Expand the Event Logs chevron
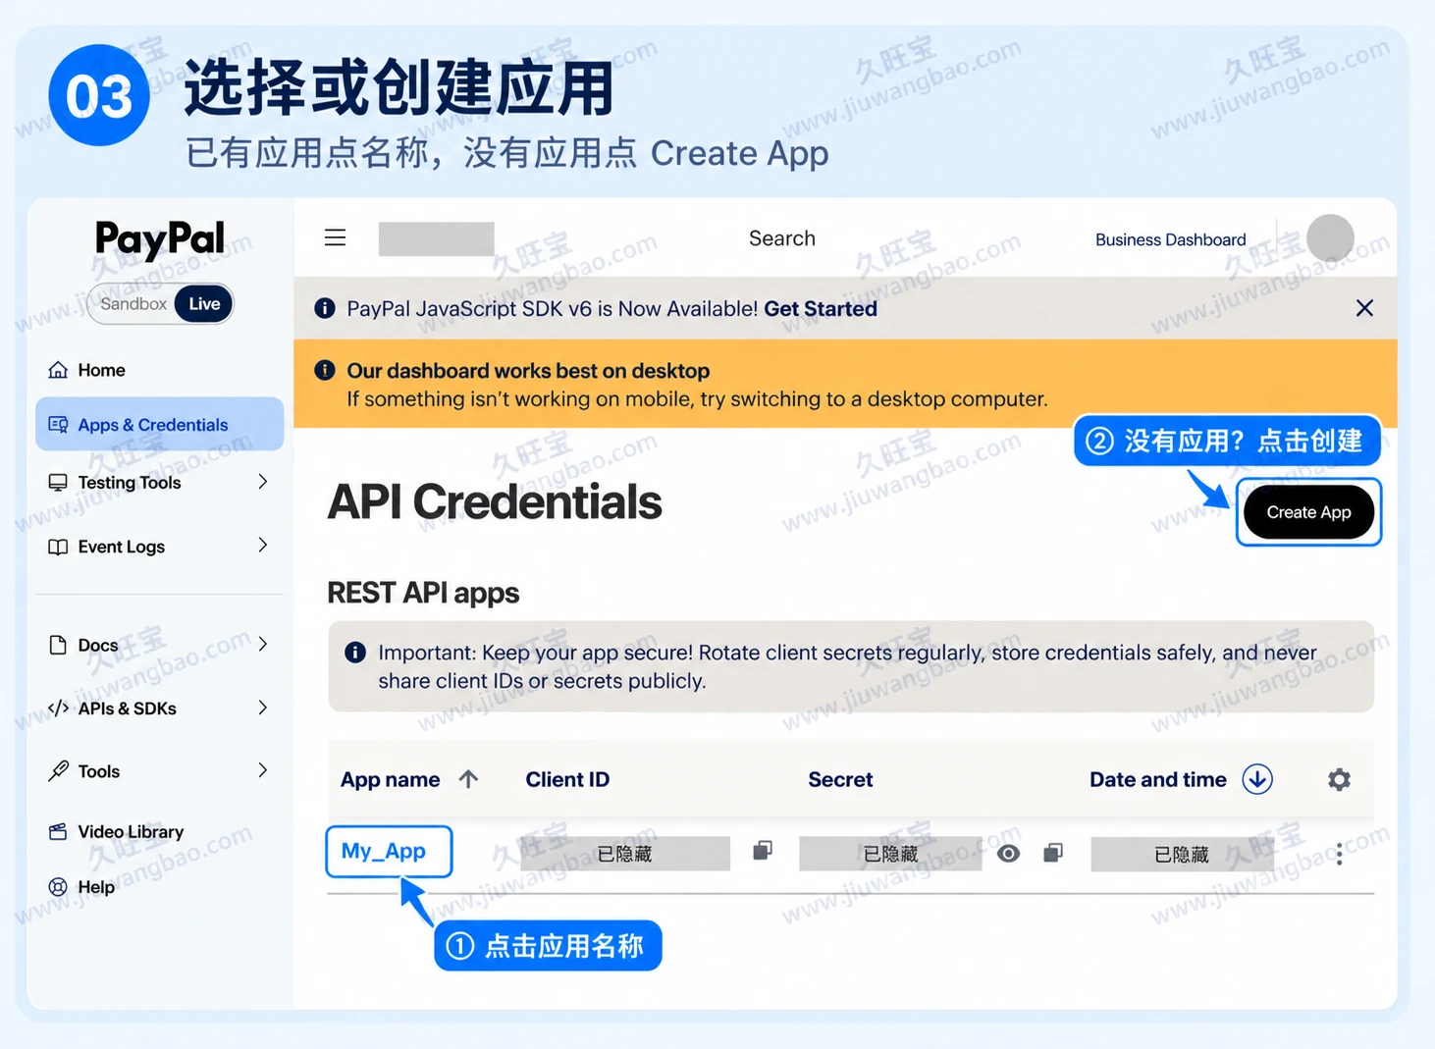The height and width of the screenshot is (1049, 1435). tap(262, 546)
